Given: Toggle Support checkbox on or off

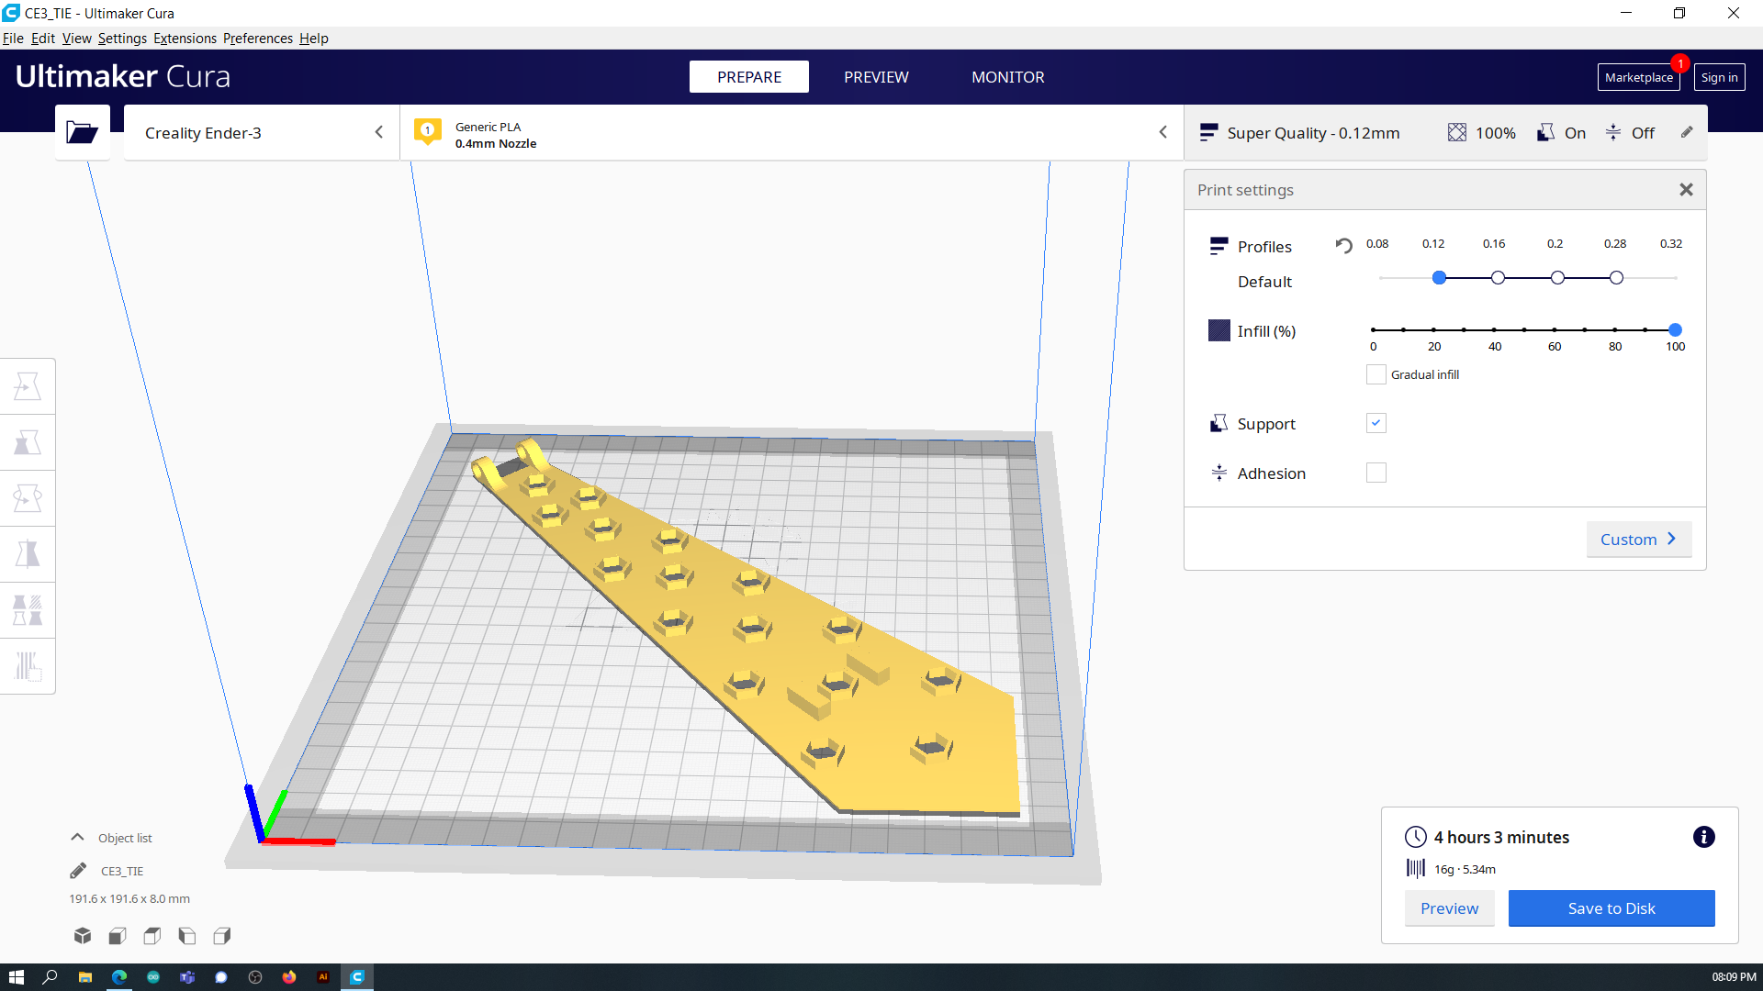Looking at the screenshot, I should click(x=1376, y=422).
